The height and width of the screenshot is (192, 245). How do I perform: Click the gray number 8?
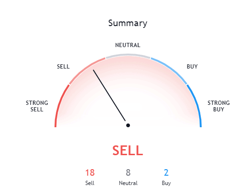(x=128, y=172)
